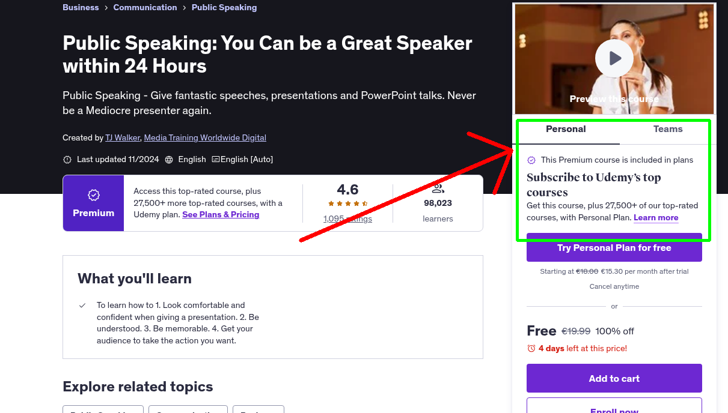728x413 pixels.
Task: Follow the See Plans & Pricing link
Action: (x=221, y=214)
